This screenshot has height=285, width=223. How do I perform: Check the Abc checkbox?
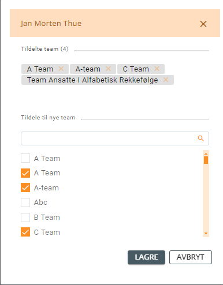(25, 202)
